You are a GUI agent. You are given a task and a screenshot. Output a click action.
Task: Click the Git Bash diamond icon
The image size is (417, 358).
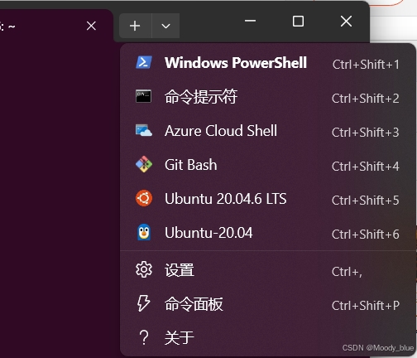144,164
